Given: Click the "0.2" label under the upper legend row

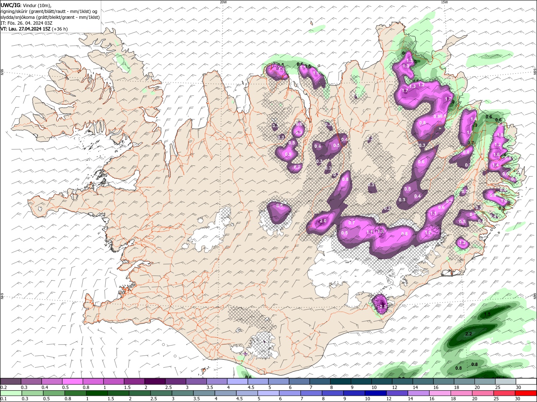Looking at the screenshot, I should pyautogui.click(x=4, y=387).
